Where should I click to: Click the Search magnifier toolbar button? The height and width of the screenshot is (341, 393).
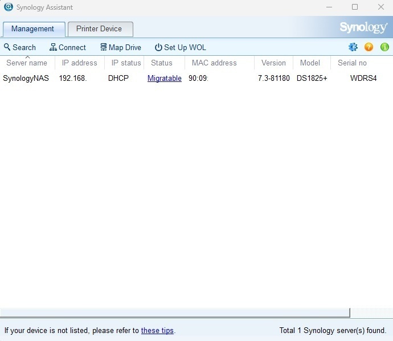pos(20,47)
